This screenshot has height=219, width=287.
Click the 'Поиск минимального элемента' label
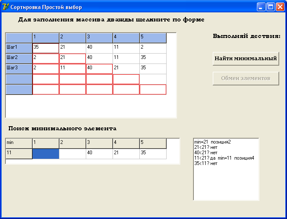tap(62, 128)
